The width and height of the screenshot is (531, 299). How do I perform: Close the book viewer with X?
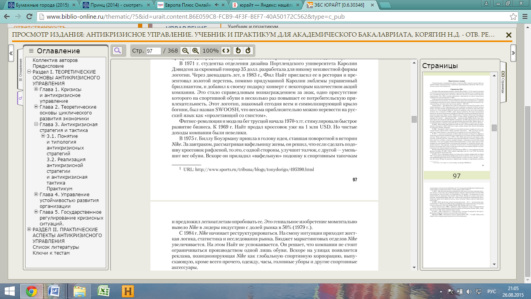click(x=508, y=35)
